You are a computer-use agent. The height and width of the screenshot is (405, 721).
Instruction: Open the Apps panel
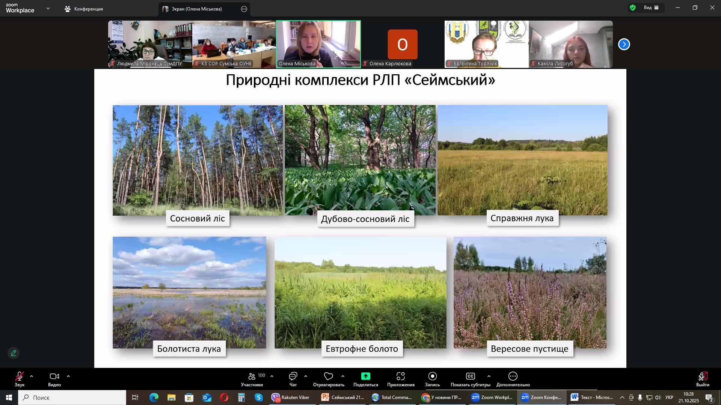coord(401,376)
